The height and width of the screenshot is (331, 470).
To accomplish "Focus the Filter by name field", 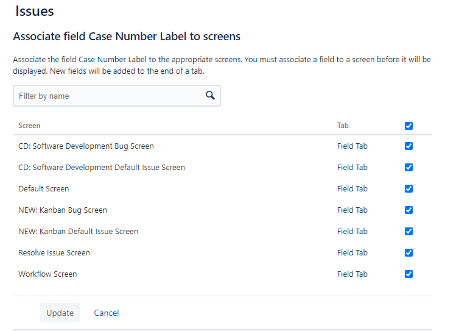I will pyautogui.click(x=117, y=96).
